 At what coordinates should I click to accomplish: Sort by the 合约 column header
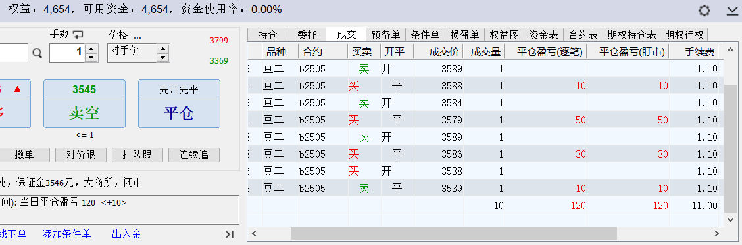pyautogui.click(x=323, y=51)
